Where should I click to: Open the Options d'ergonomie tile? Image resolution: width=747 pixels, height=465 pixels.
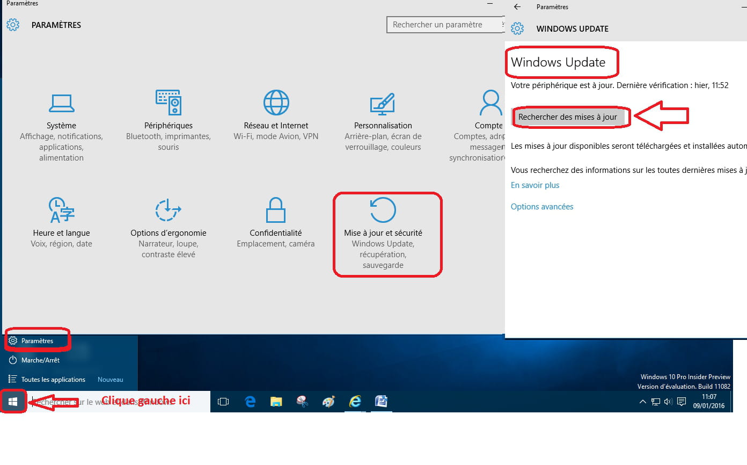pyautogui.click(x=169, y=229)
